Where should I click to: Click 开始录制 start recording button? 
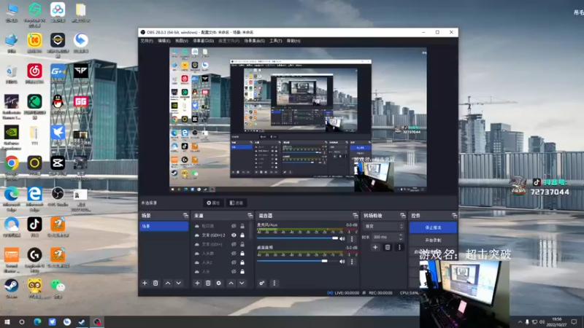point(433,241)
